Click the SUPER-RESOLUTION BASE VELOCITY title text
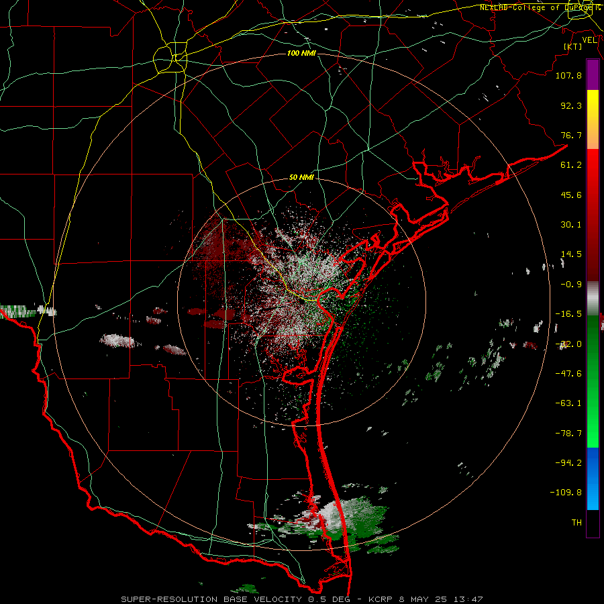The height and width of the screenshot is (604, 604). 211,599
